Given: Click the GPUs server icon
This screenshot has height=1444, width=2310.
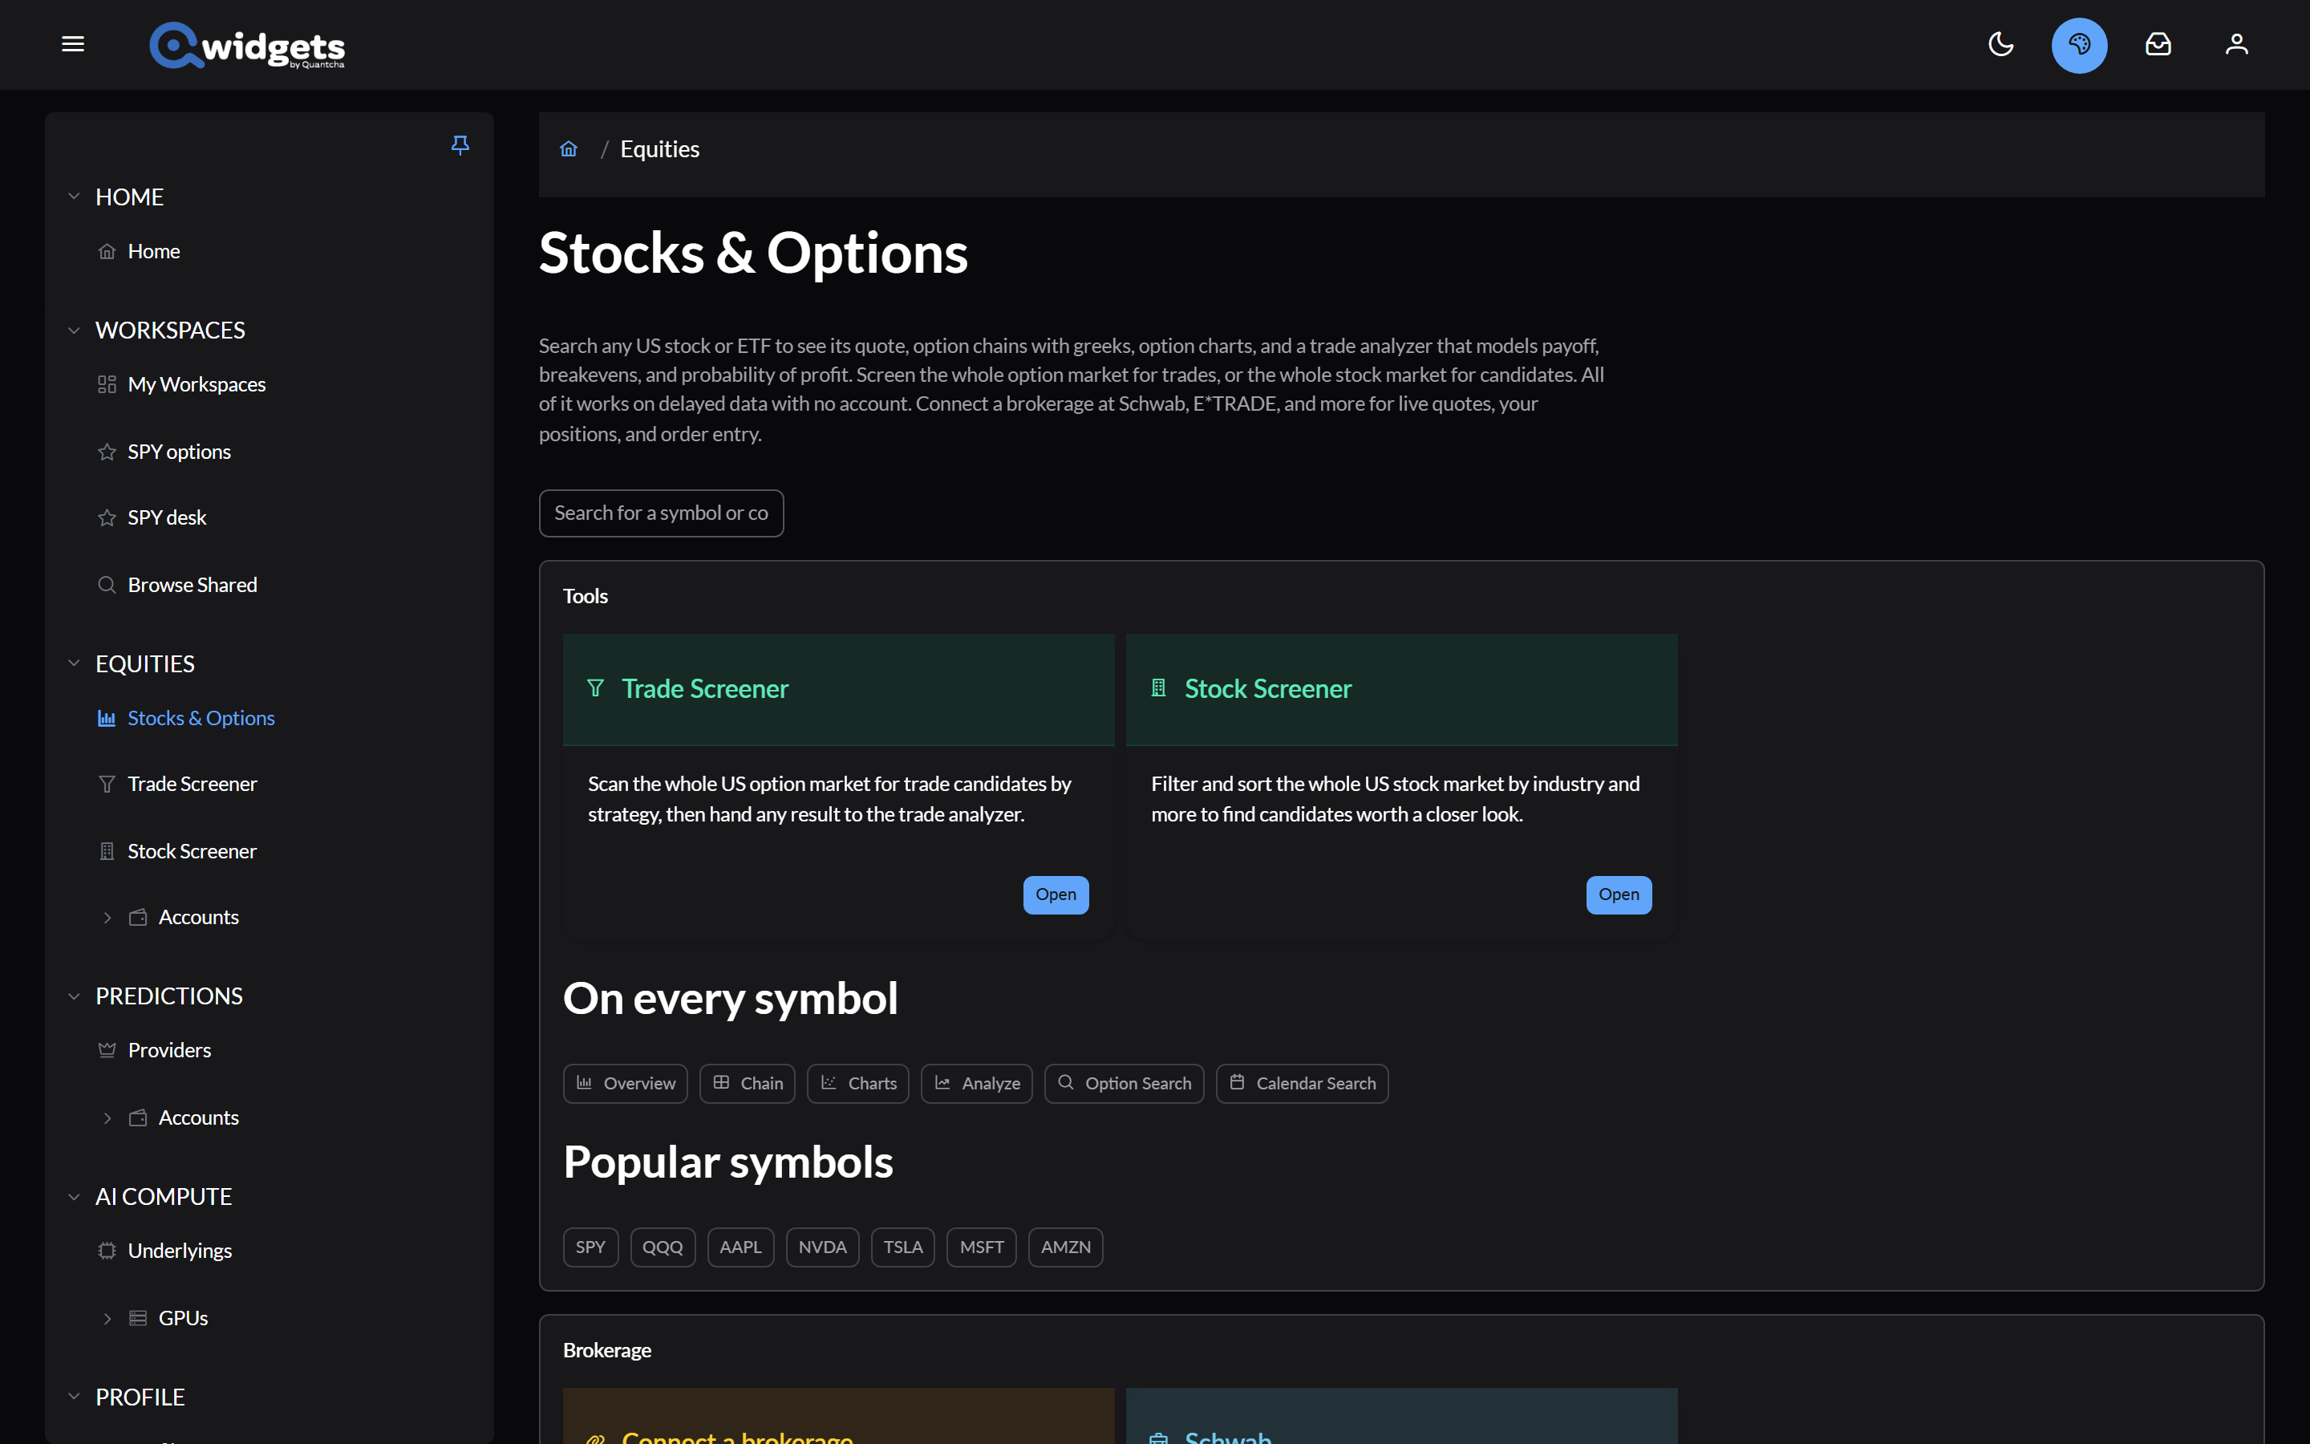Looking at the screenshot, I should click(139, 1318).
